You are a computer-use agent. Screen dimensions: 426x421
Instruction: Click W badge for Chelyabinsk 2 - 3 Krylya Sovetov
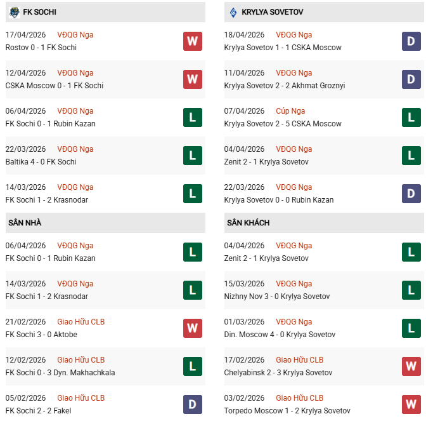[x=411, y=366]
